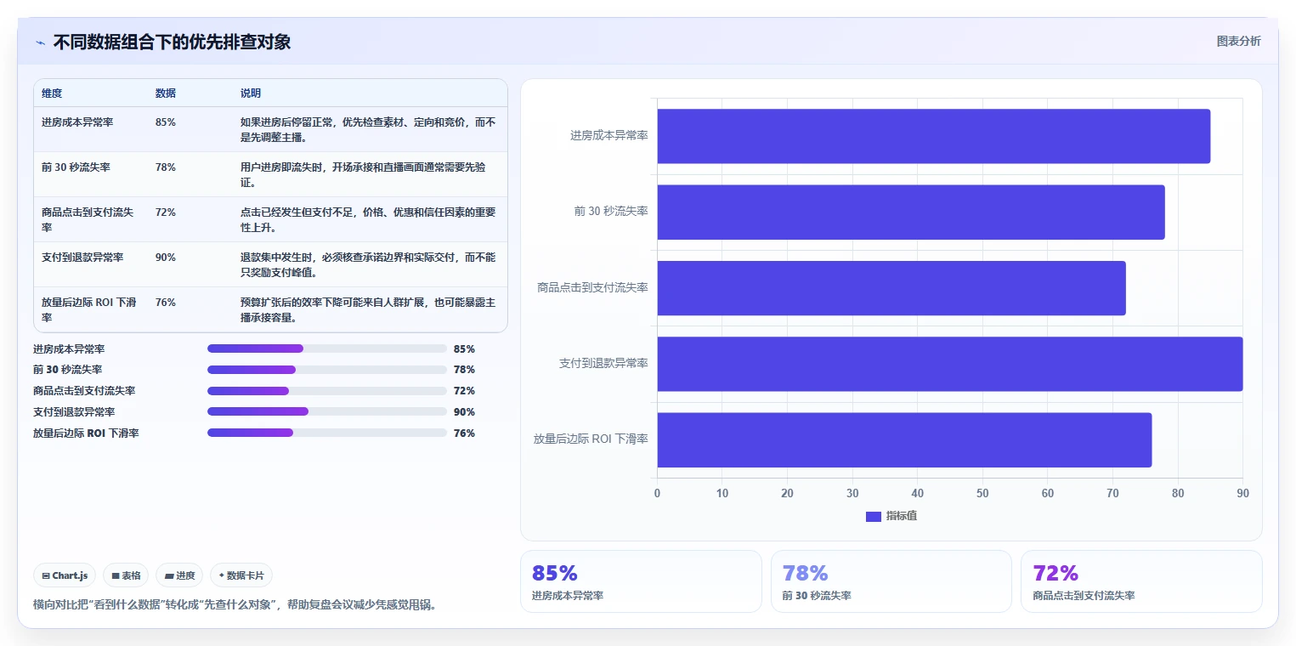The height and width of the screenshot is (646, 1296).
Task: Click the footer note starting 横向对比把
Action: (235, 605)
